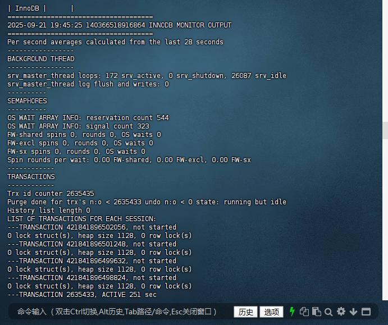Click 'History list length 0' line
The image size is (388, 325).
point(49,210)
